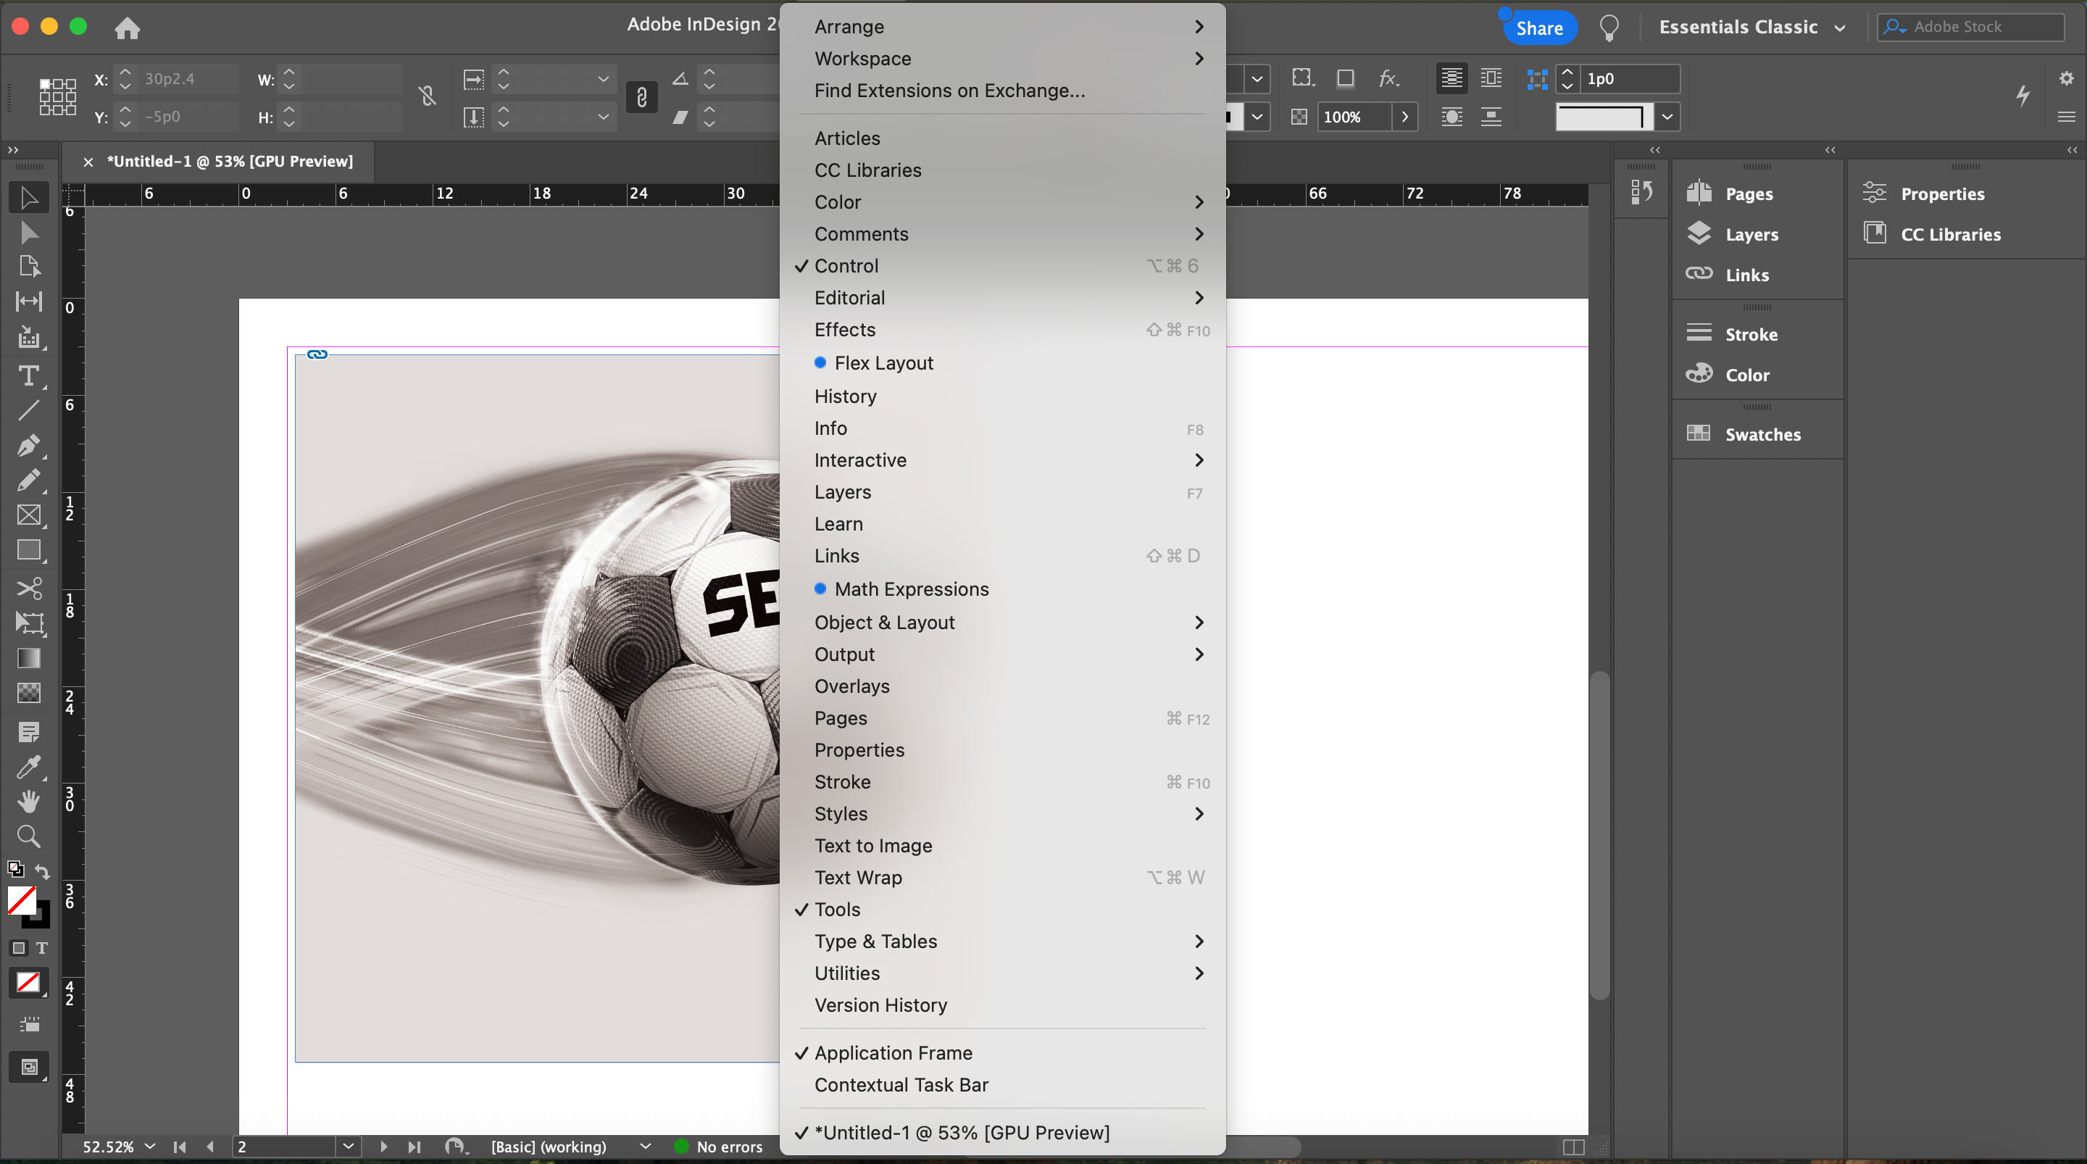This screenshot has width=2087, height=1164.
Task: Open Essentials Classic workspace dropdown
Action: click(x=1751, y=27)
